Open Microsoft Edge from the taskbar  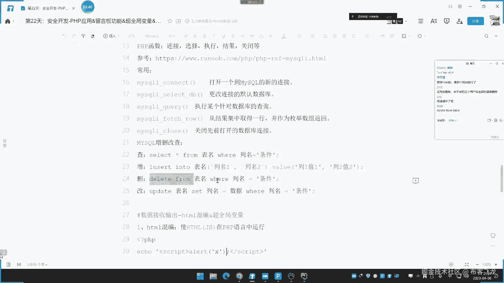(226, 276)
